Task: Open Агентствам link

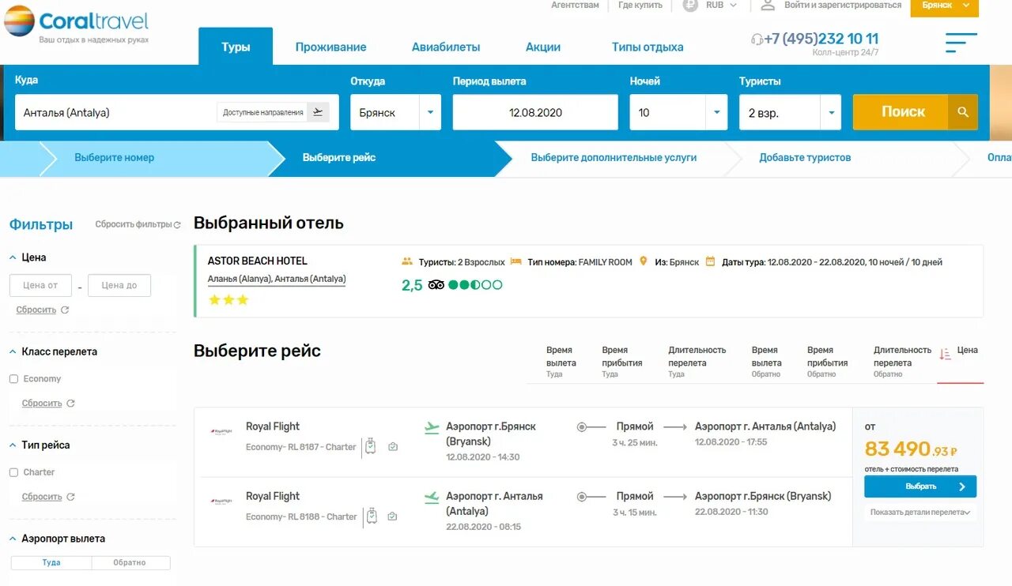Action: (575, 5)
